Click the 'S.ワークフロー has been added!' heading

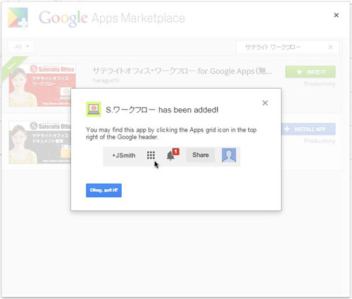[x=162, y=110]
